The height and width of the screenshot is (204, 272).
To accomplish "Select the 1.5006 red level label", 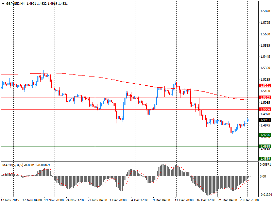I will pos(265,109).
